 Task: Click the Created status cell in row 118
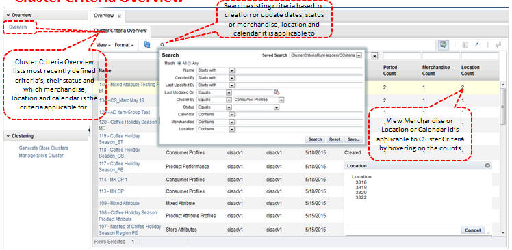click(x=353, y=153)
